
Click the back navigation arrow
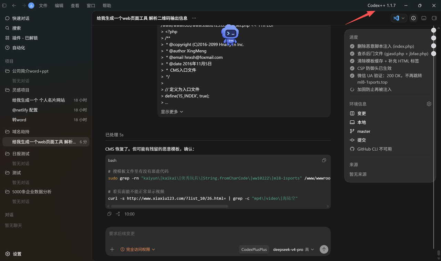tap(14, 6)
